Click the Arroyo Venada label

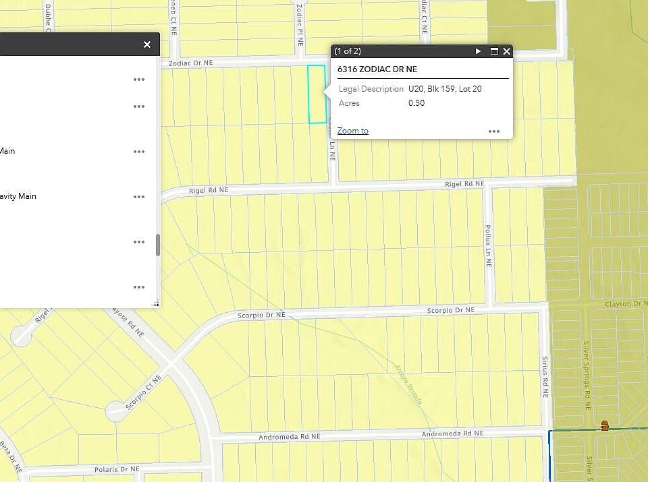tap(408, 385)
